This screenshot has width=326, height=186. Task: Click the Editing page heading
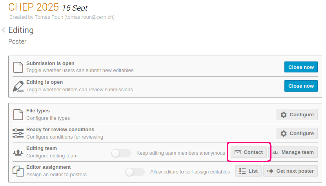[21, 30]
